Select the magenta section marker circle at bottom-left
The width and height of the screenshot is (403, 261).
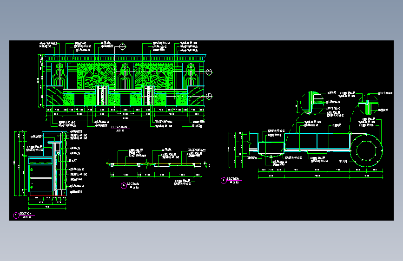(16, 215)
